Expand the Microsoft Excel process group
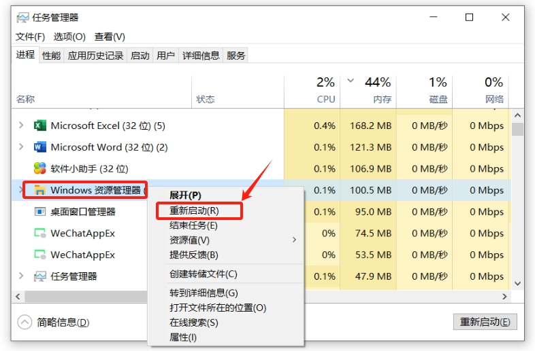535x351 pixels. click(21, 126)
